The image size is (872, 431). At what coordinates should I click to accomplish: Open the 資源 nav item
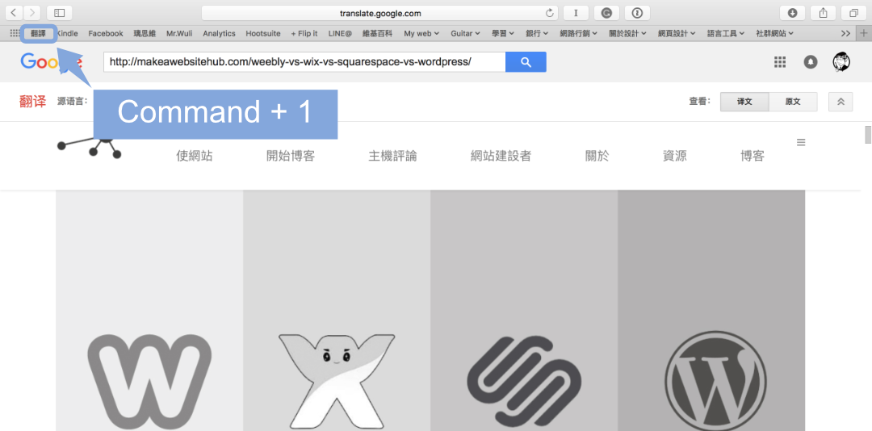[674, 157]
